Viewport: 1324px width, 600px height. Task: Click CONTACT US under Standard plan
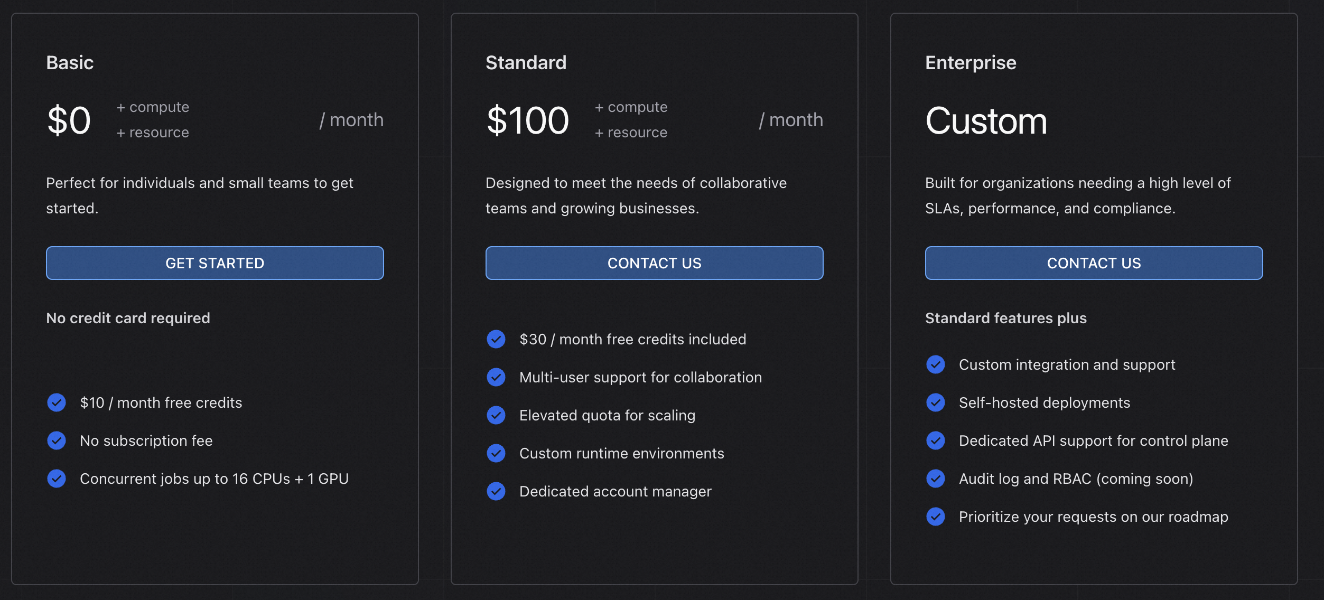pos(654,263)
